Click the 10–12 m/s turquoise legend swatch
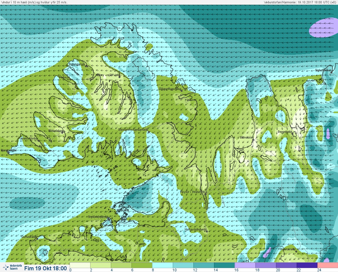Image resolution: width=338 pixels, height=272 pixels. [x=183, y=265]
